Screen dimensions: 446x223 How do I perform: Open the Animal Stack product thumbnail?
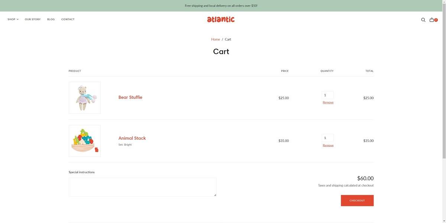click(84, 140)
